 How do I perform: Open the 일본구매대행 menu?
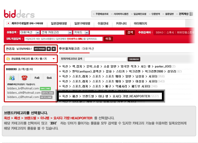coord(82,23)
